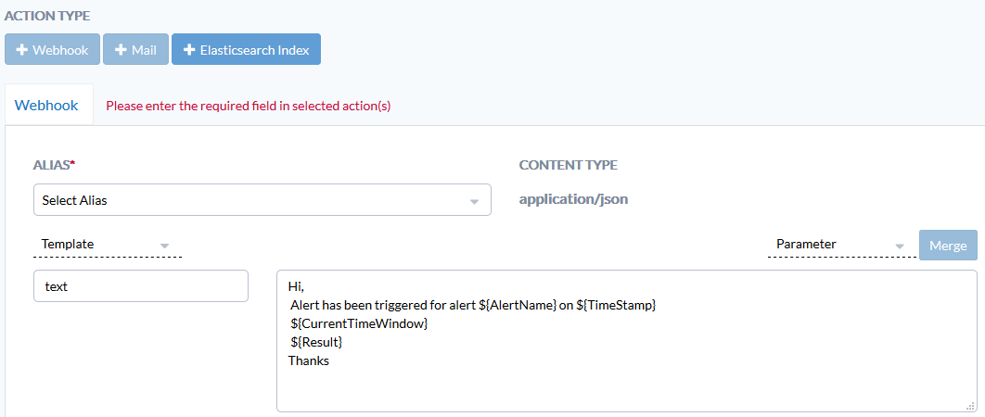Click the plus icon on Webhook button

coord(22,50)
